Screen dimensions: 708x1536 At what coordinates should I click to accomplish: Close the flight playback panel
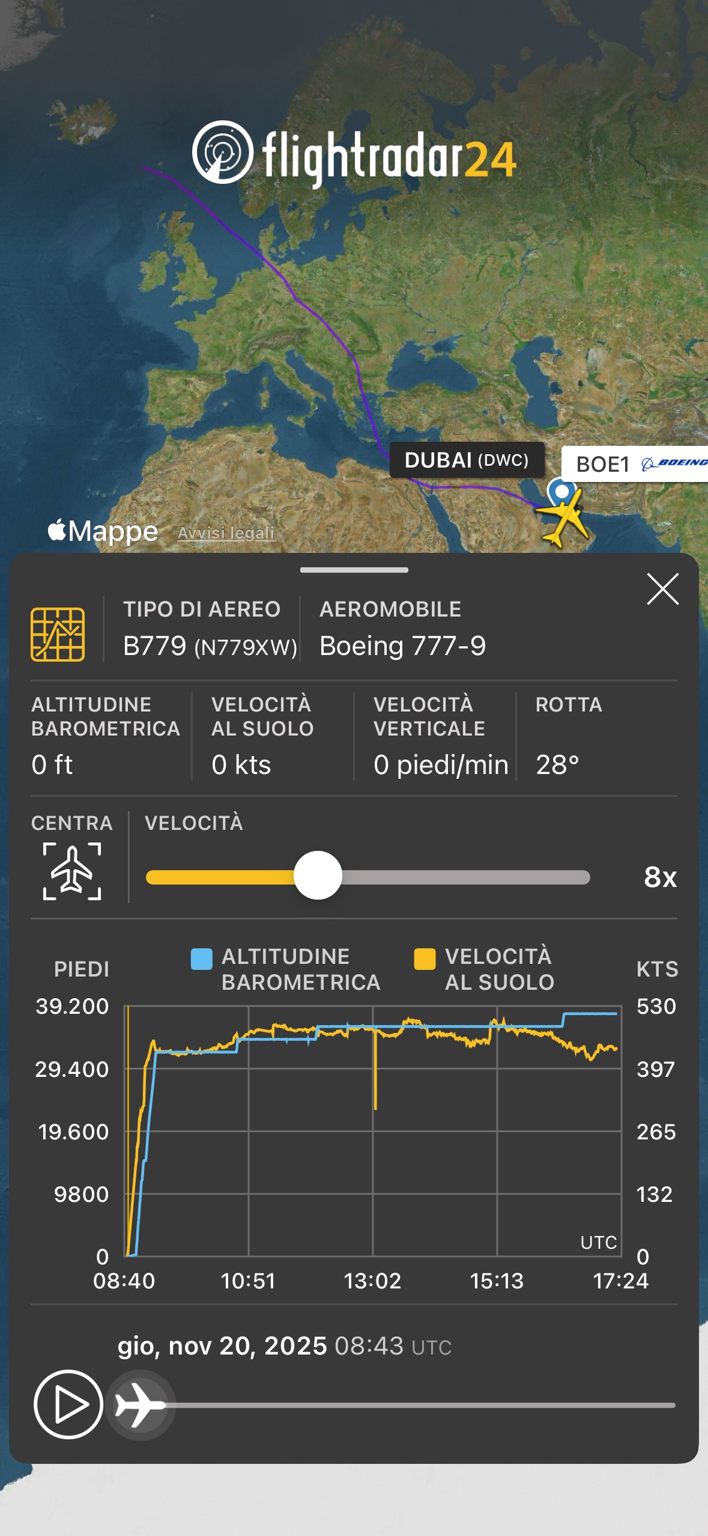tap(662, 589)
